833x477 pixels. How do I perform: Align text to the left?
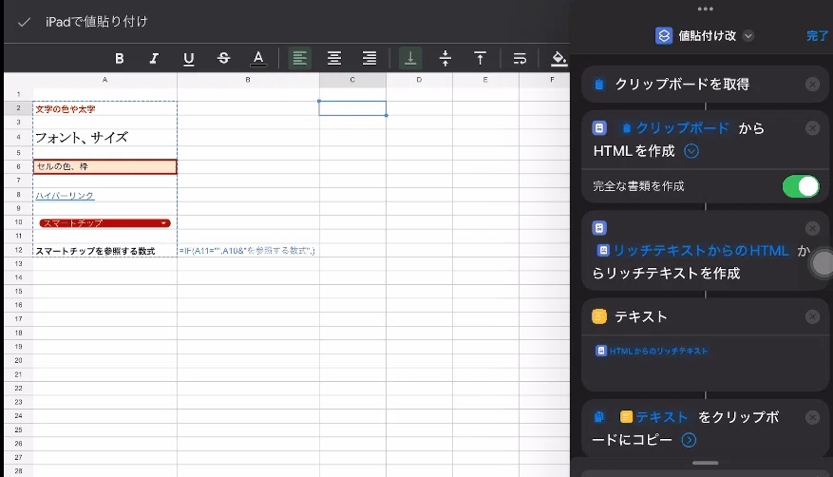click(x=299, y=58)
